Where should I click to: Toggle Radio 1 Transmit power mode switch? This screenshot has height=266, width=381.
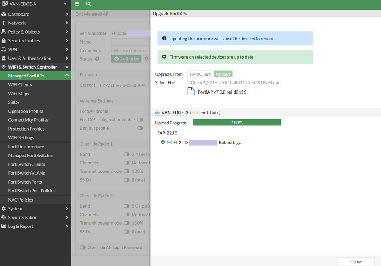click(x=126, y=171)
